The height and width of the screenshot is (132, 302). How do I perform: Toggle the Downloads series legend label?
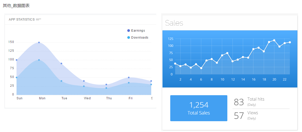click(x=140, y=38)
